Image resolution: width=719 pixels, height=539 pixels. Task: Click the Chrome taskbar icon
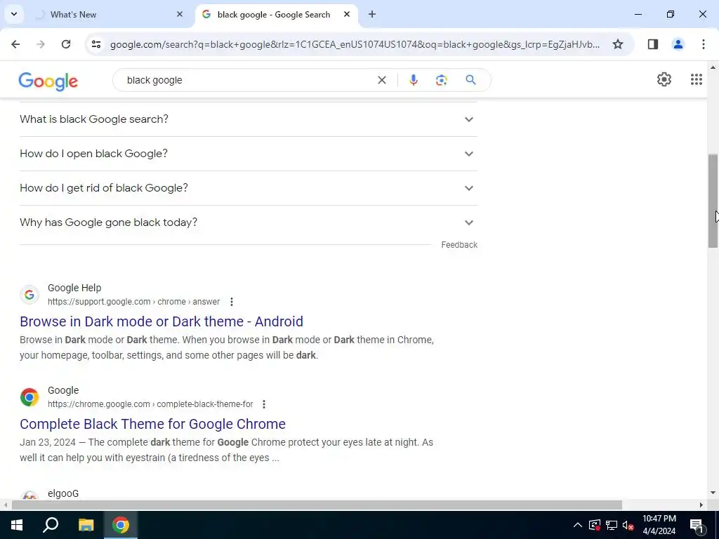click(121, 525)
